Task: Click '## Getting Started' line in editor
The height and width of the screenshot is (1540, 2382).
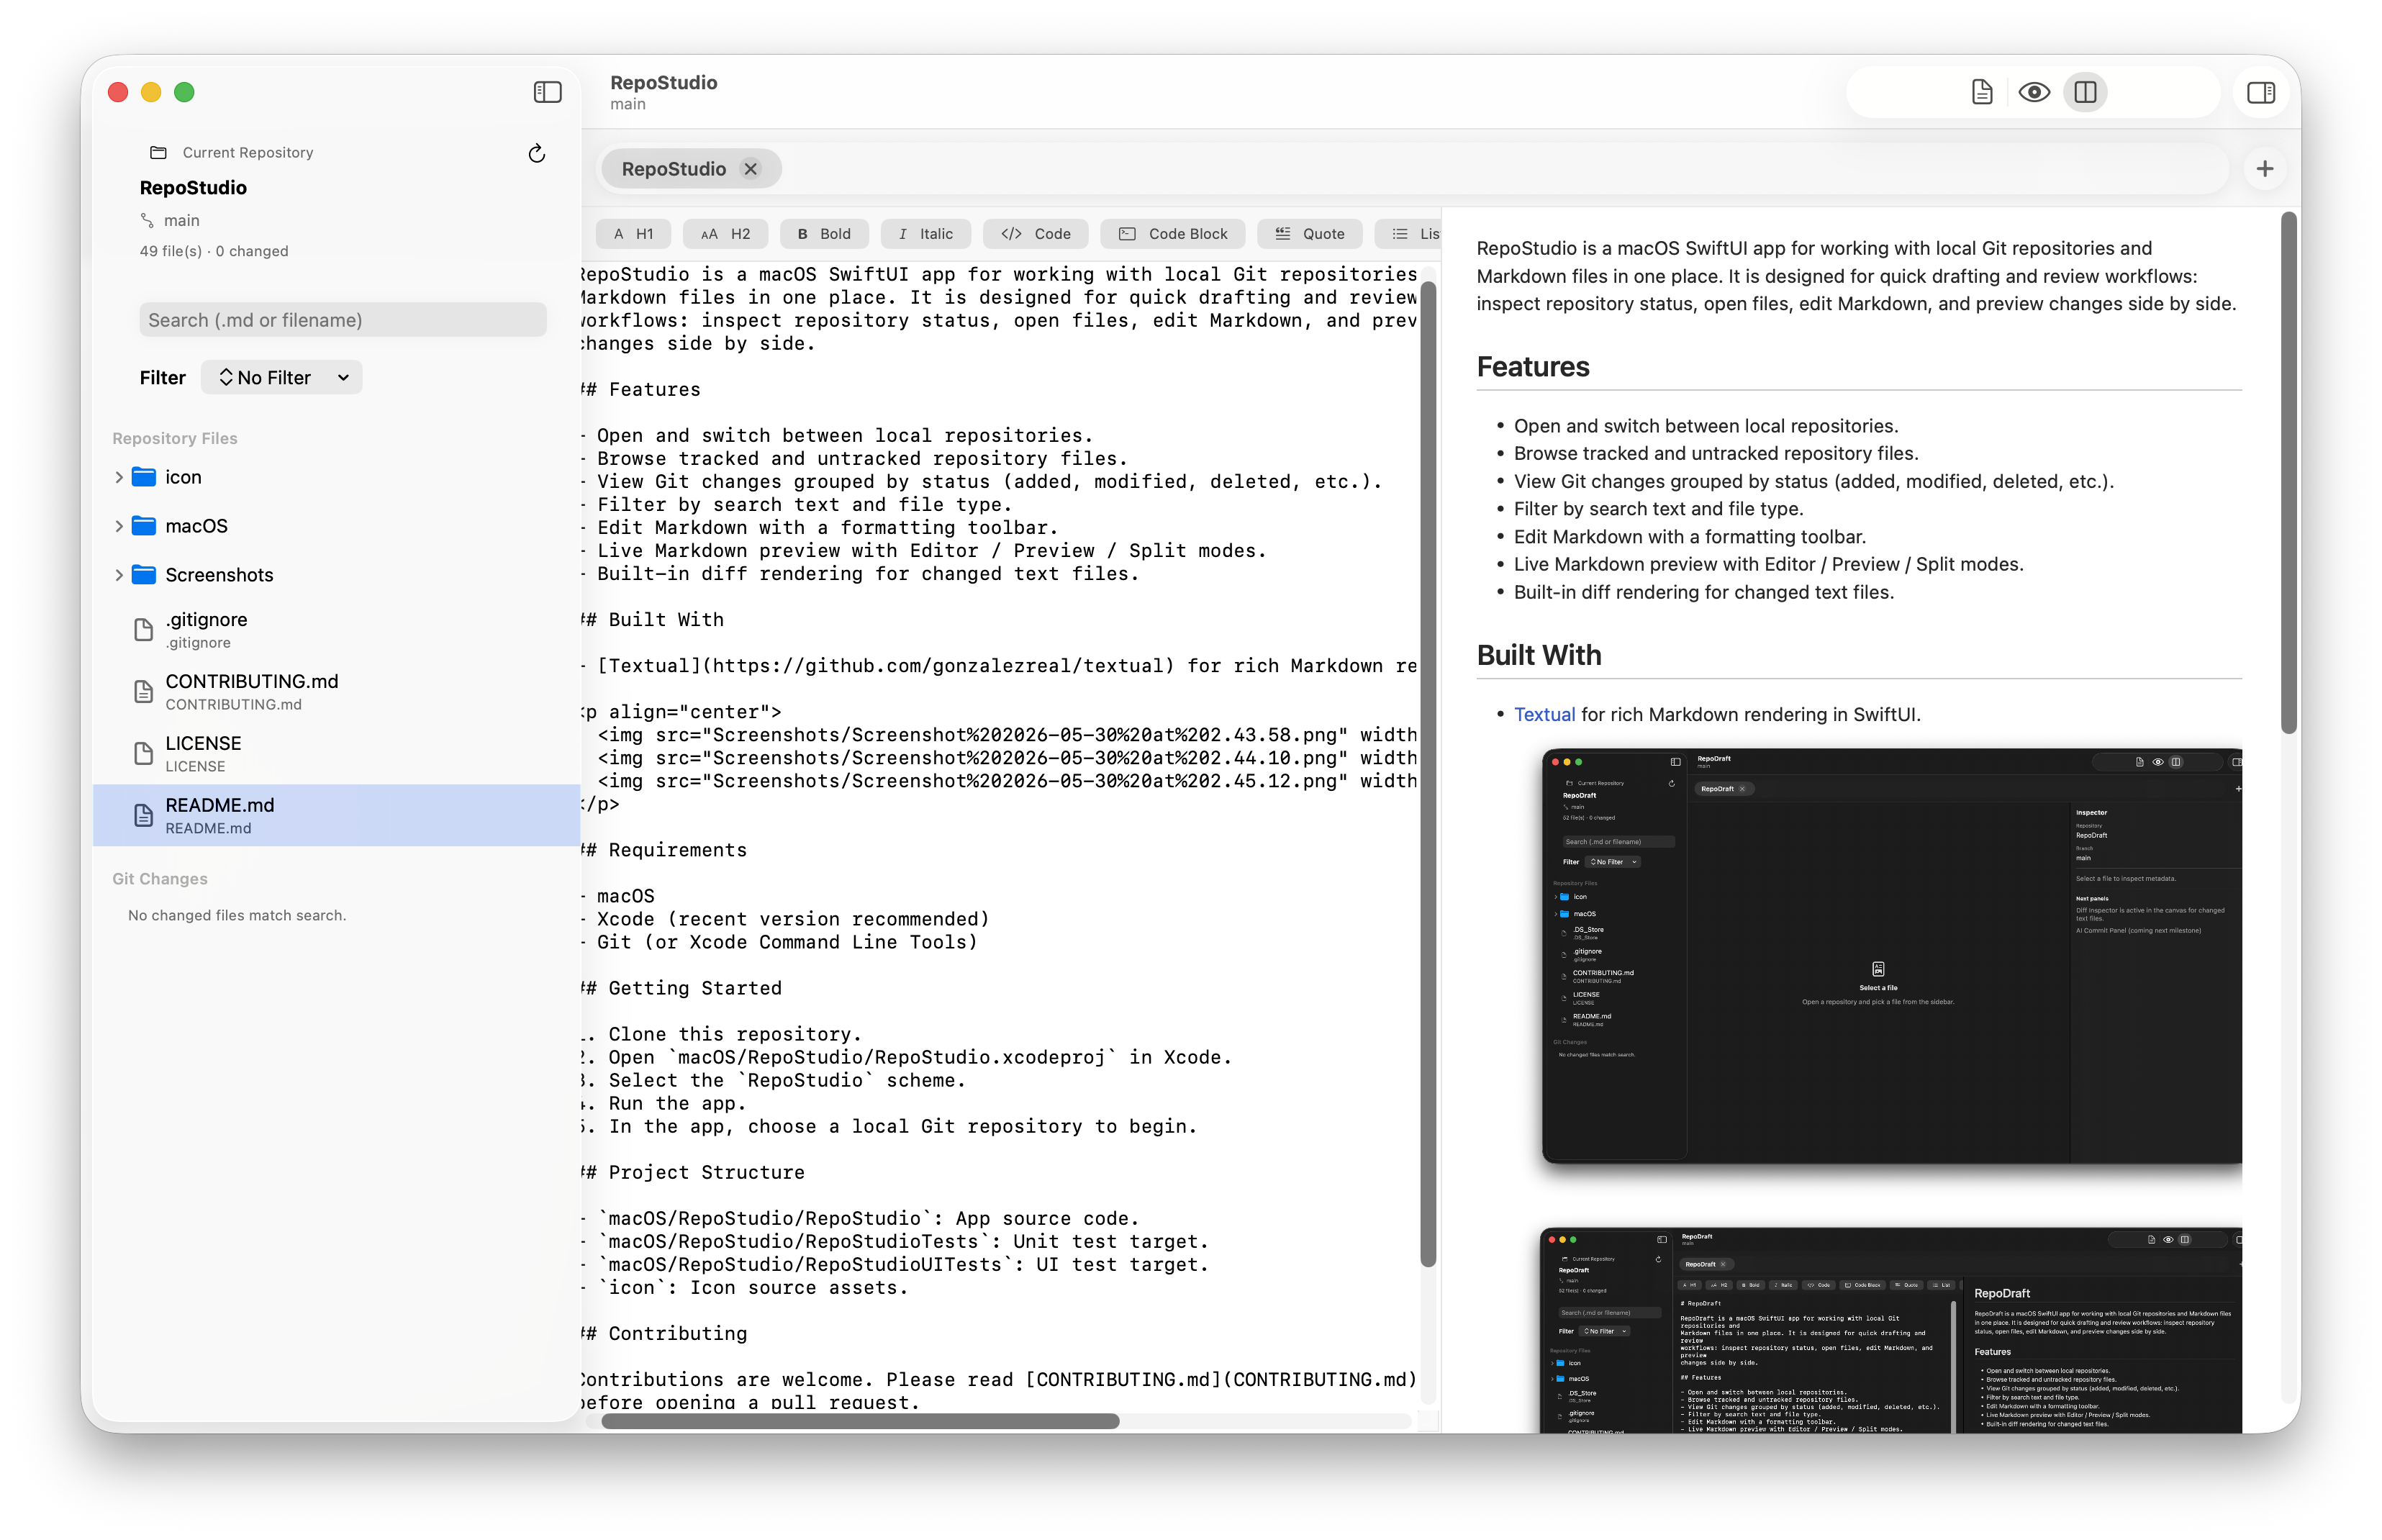Action: [x=682, y=988]
